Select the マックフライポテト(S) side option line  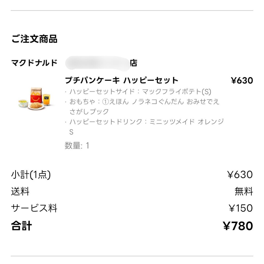click(x=138, y=92)
